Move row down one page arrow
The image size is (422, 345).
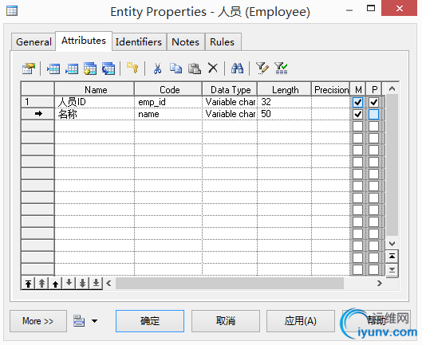(82, 283)
